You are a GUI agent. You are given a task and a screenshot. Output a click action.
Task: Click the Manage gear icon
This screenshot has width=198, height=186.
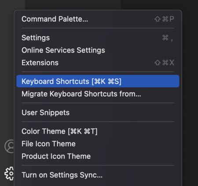[x=9, y=174]
